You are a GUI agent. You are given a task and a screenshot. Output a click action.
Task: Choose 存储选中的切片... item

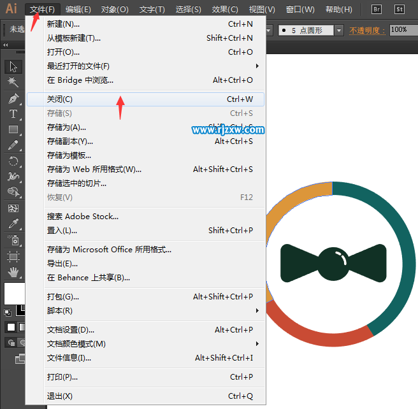145,183
